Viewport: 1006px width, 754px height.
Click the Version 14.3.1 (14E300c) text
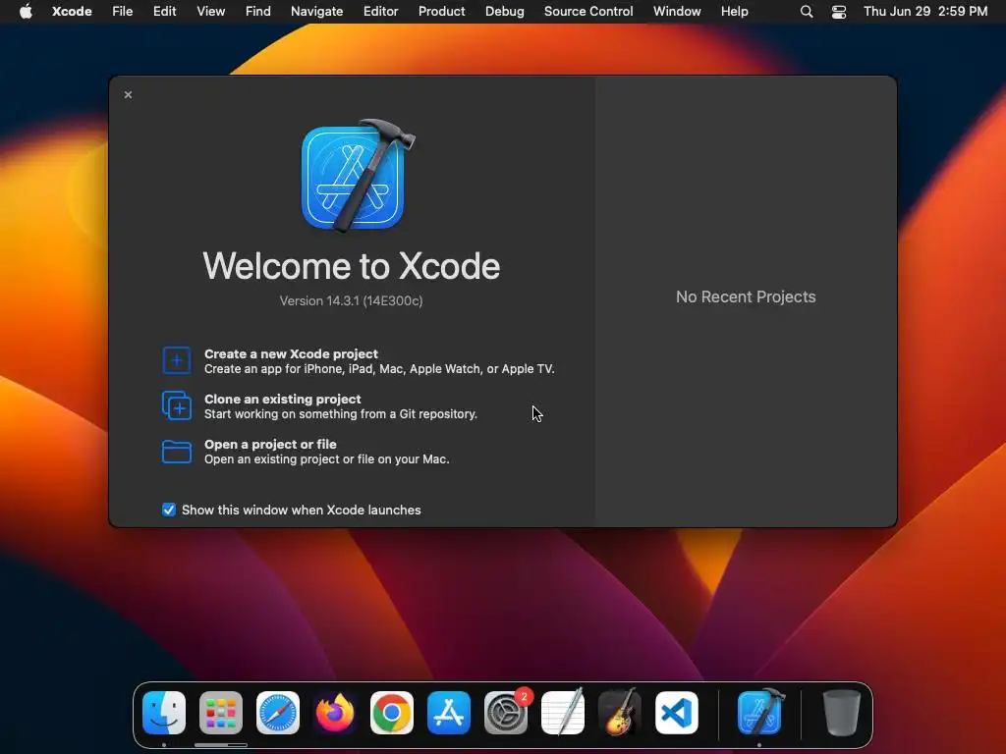(x=351, y=300)
